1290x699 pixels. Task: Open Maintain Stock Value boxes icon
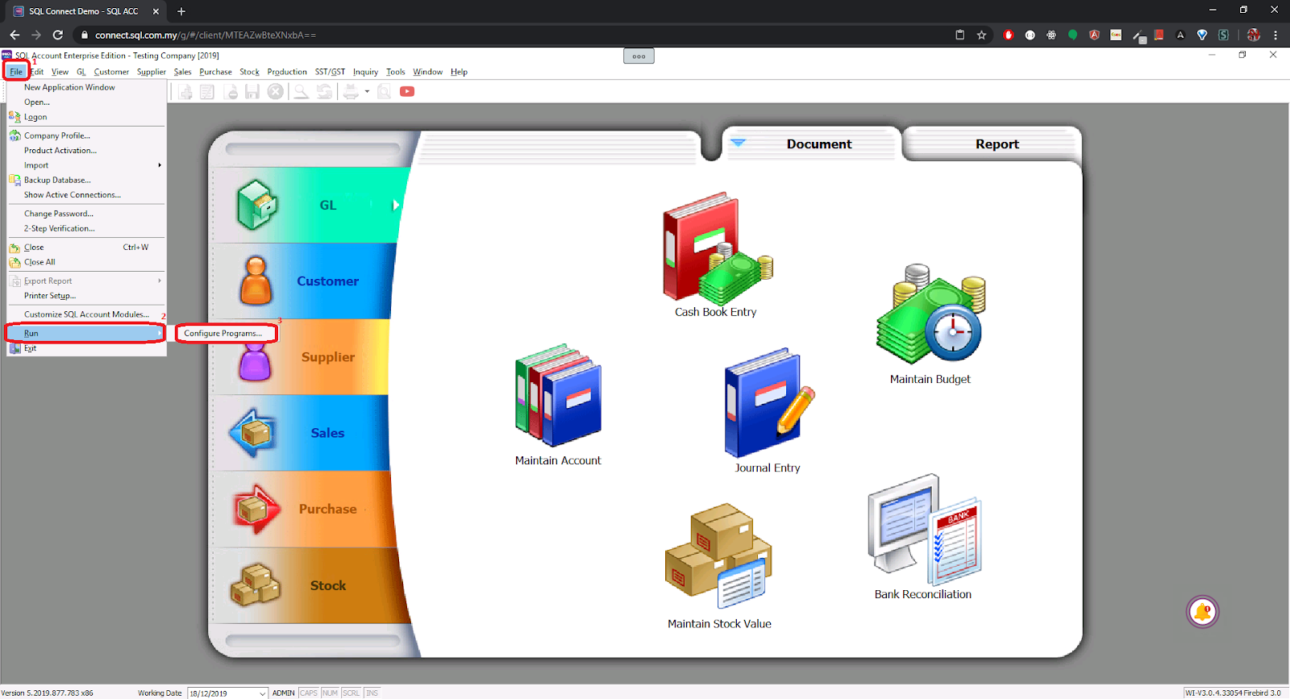(718, 556)
